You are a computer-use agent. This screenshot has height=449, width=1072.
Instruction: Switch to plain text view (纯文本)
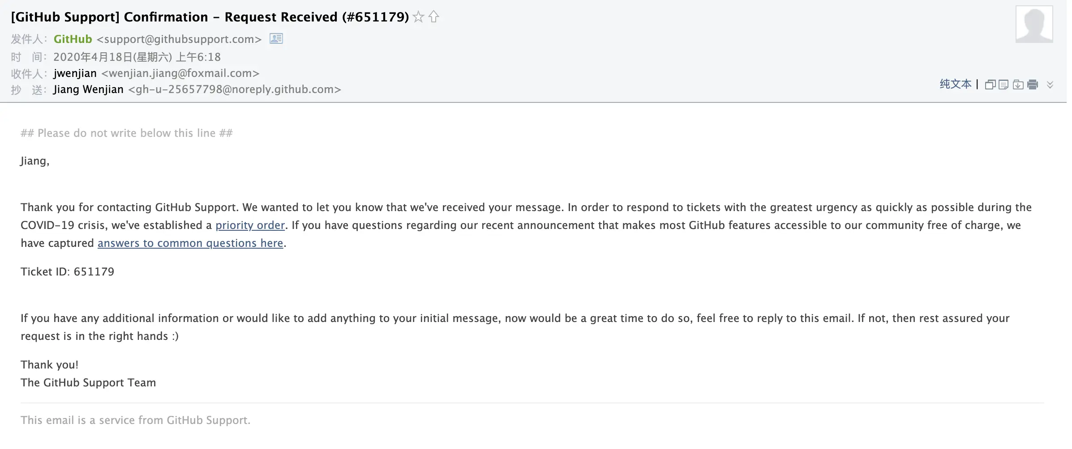[x=955, y=84]
